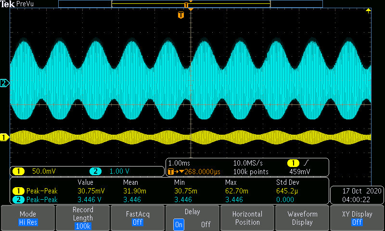Click the 1.00 V channel 2 scale readout
The height and width of the screenshot is (231, 385).
coord(119,171)
